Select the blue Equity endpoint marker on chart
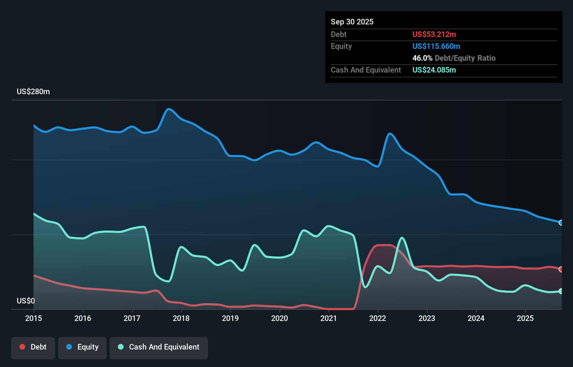573x367 pixels. pyautogui.click(x=561, y=223)
